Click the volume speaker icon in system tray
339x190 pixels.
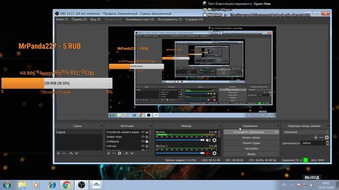(311, 185)
